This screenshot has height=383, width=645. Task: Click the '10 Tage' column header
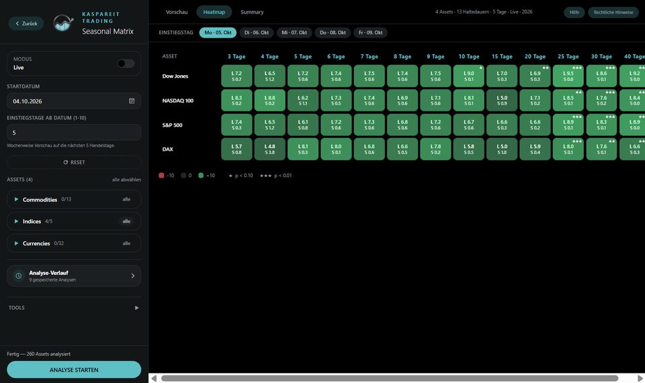(468, 56)
